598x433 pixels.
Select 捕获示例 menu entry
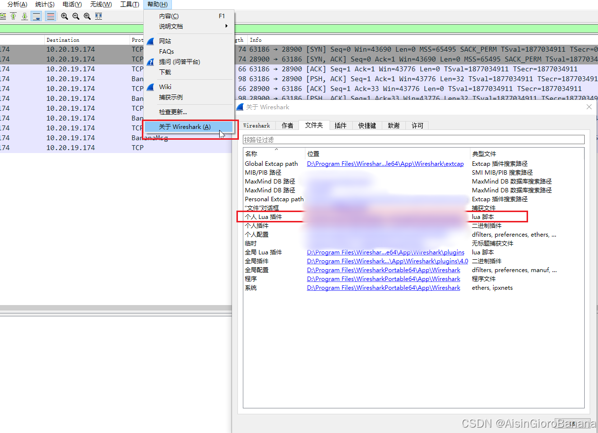click(189, 97)
